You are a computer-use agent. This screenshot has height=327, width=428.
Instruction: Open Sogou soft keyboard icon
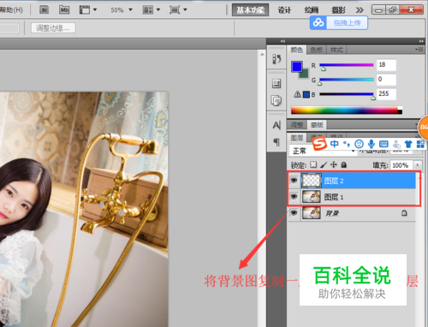coord(383,144)
